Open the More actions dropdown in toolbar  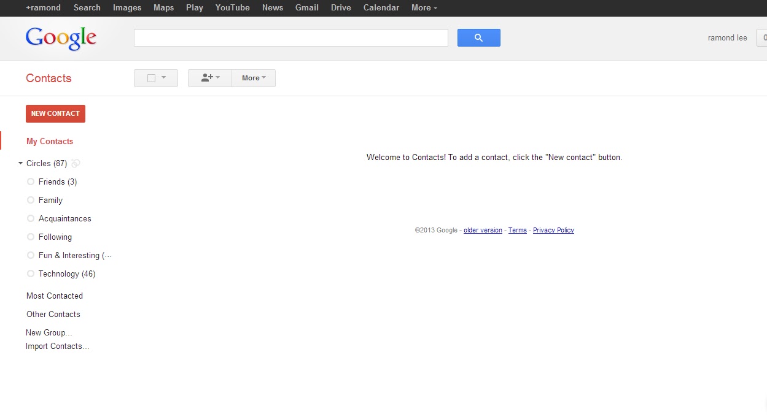click(x=254, y=78)
